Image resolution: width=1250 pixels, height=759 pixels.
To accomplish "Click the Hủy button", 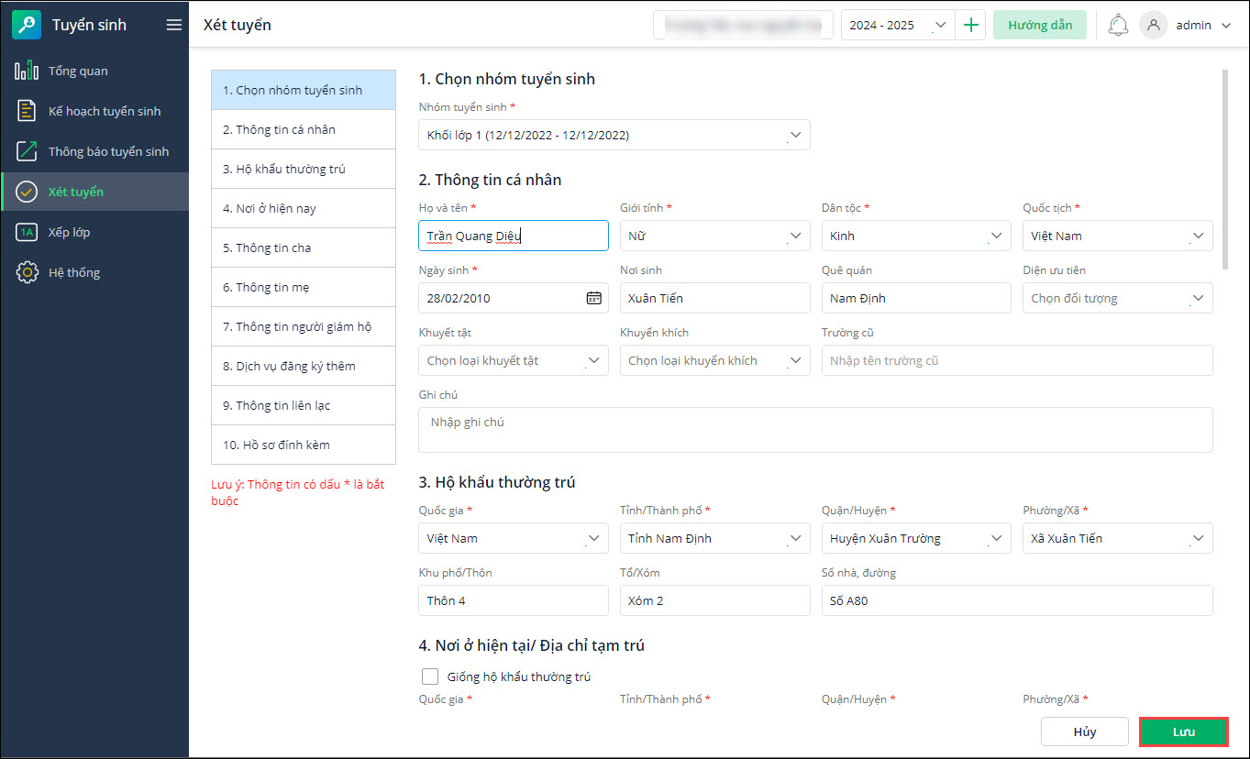I will click(1085, 731).
